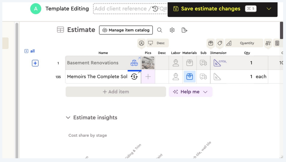Viewport: 286px width, 162px height.
Task: Click the history clock icon in reference field
Action: tap(155, 9)
